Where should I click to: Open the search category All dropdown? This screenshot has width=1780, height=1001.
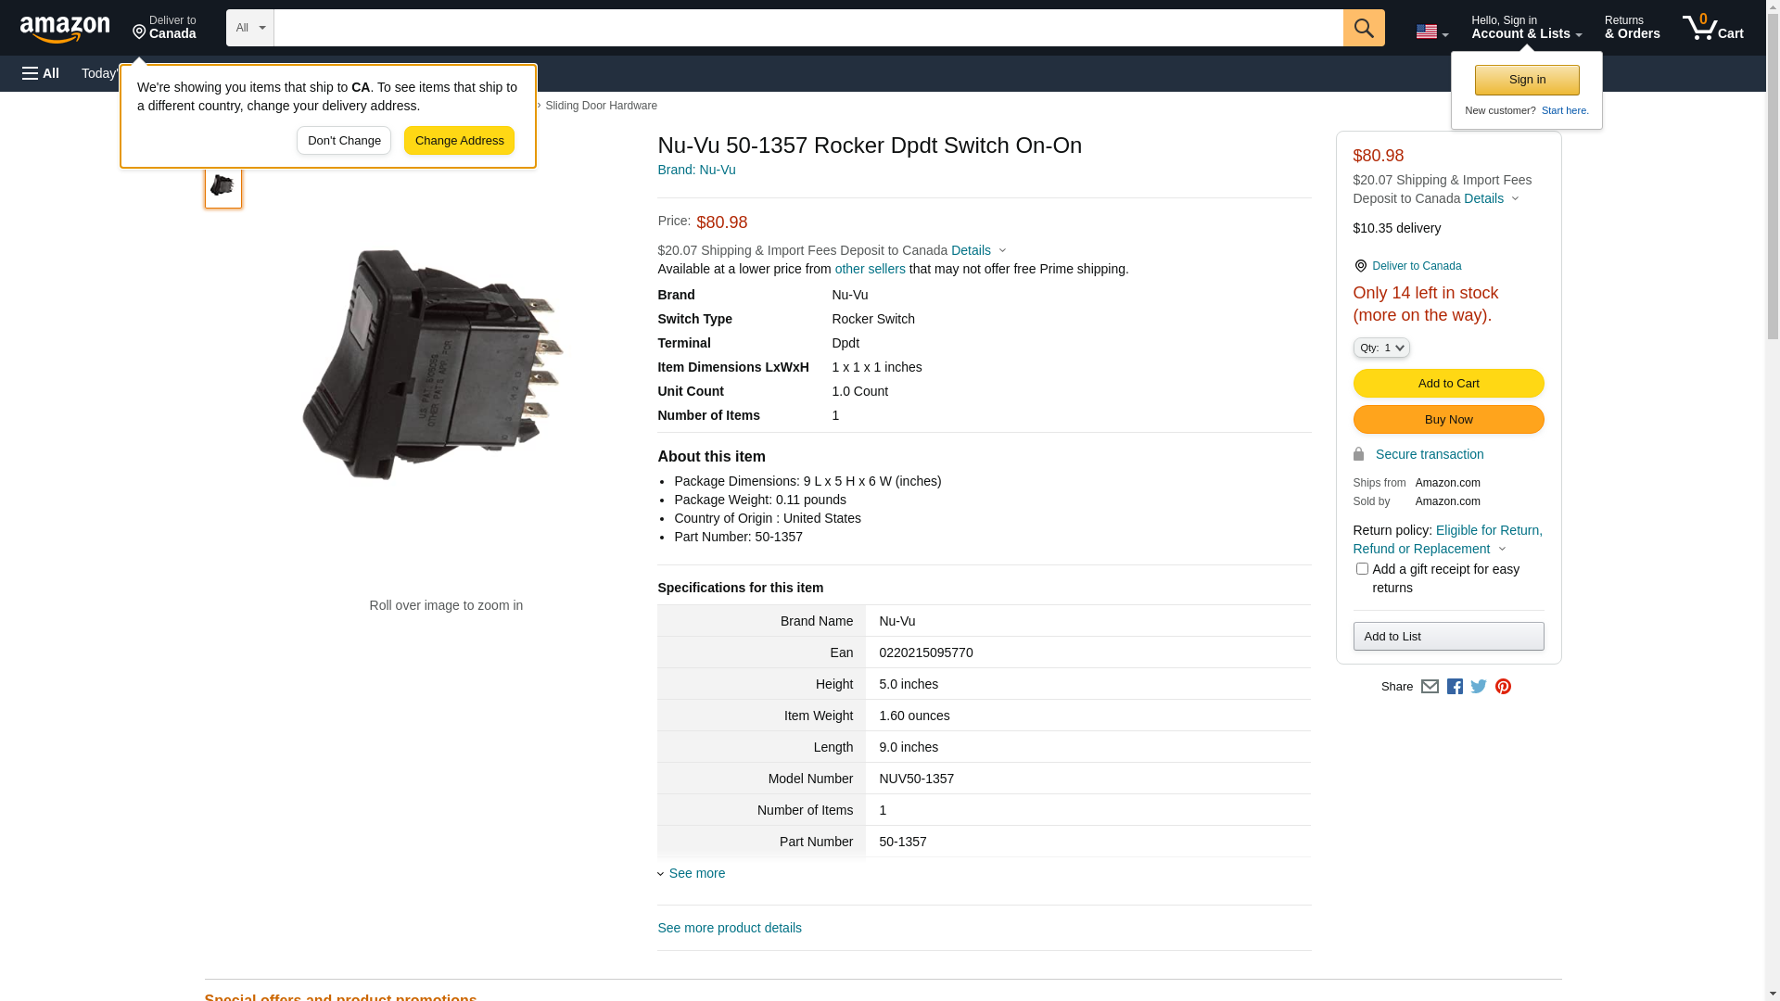click(x=249, y=28)
